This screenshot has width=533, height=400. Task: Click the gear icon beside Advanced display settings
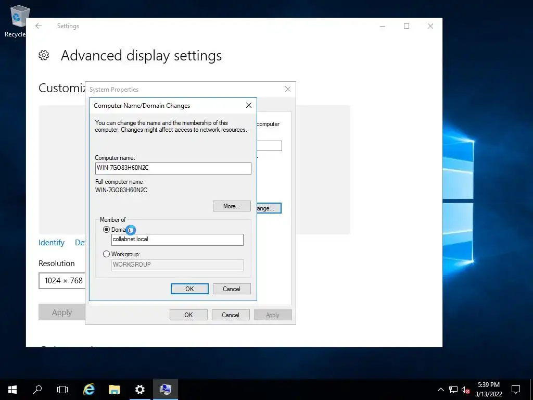pyautogui.click(x=44, y=55)
